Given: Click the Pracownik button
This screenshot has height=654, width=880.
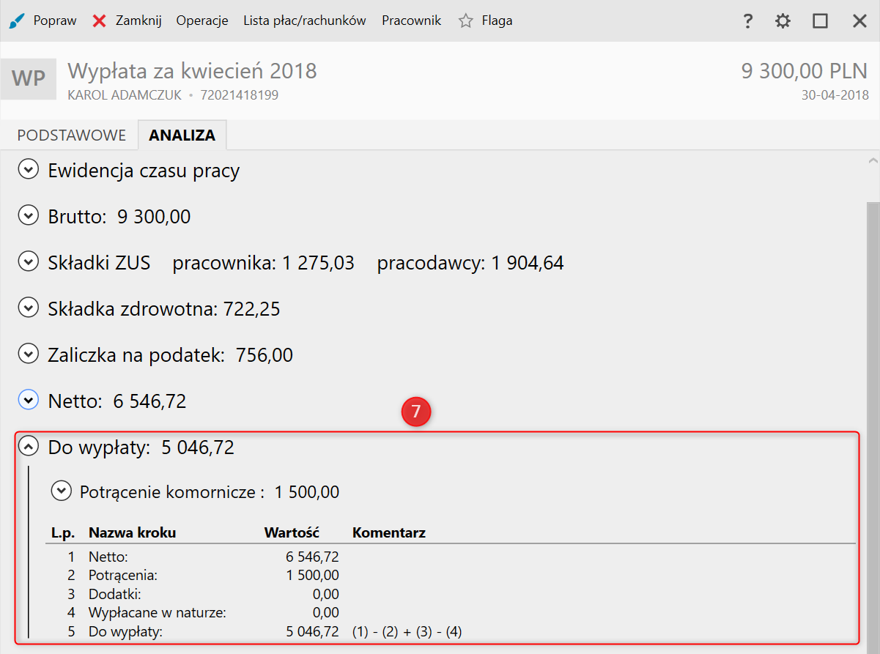Looking at the screenshot, I should [411, 21].
